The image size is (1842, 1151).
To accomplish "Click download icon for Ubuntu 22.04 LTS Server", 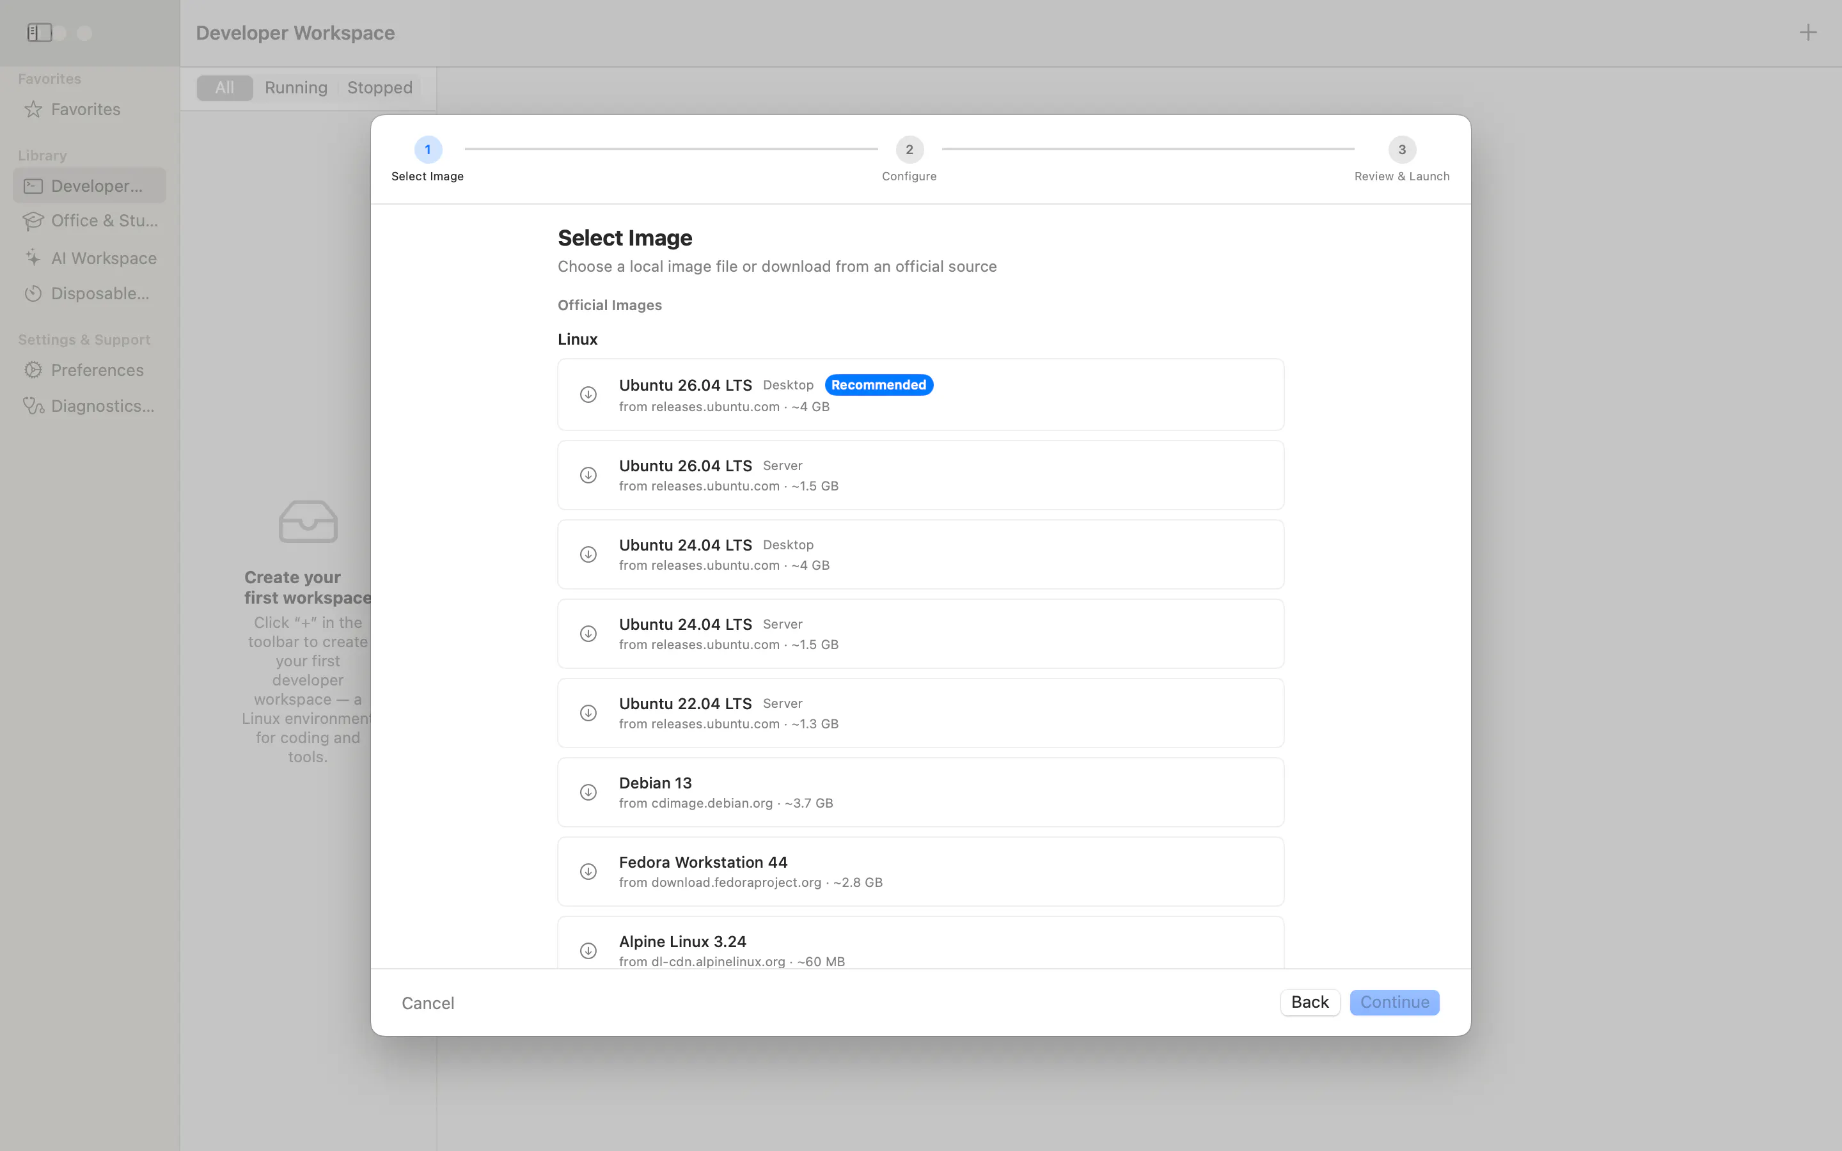I will [588, 712].
